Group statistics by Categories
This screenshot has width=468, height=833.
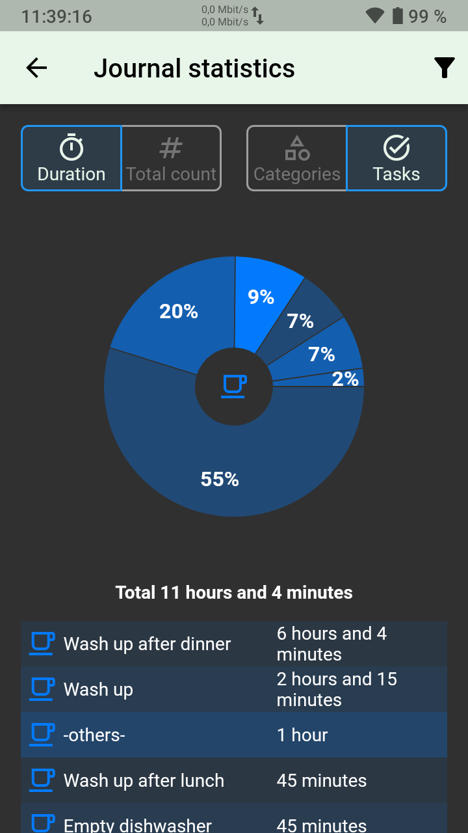tap(297, 158)
